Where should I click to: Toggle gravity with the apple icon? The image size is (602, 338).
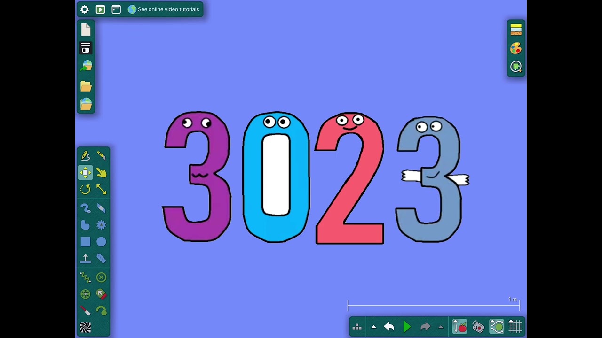tap(459, 327)
